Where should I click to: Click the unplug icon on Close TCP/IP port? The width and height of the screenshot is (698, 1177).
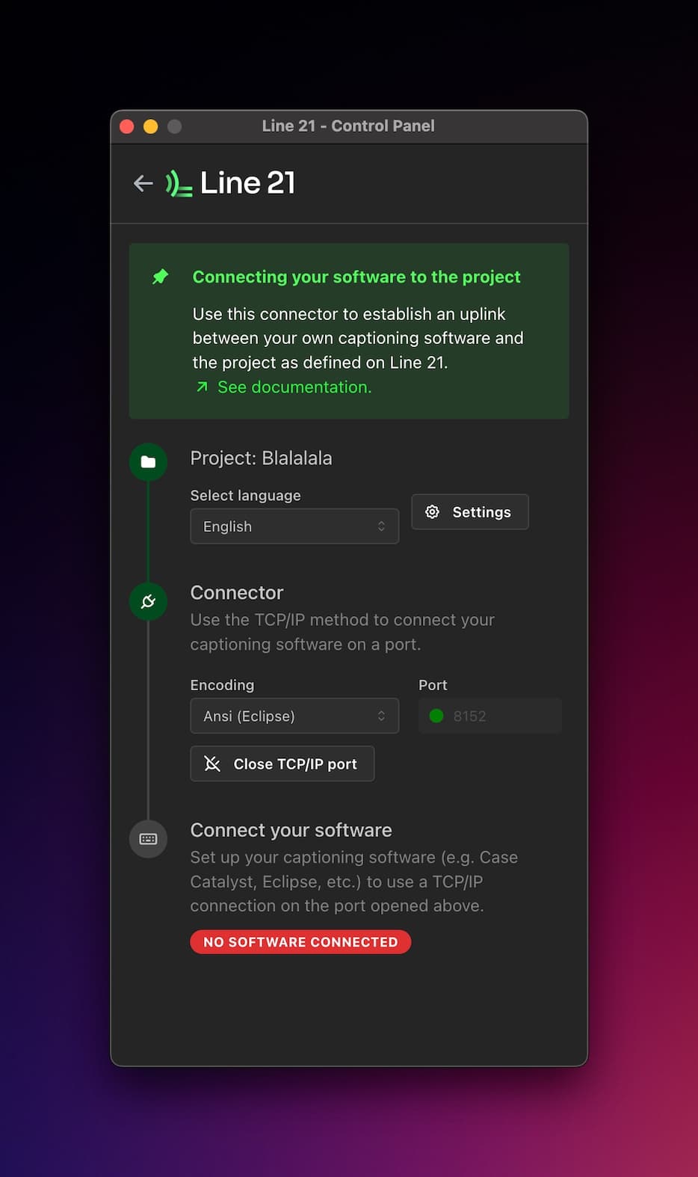(x=212, y=763)
